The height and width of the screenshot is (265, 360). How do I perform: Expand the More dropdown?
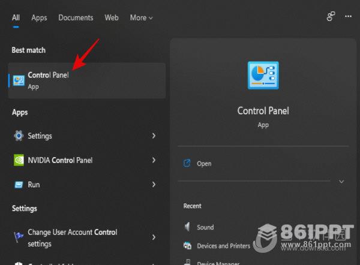(141, 17)
